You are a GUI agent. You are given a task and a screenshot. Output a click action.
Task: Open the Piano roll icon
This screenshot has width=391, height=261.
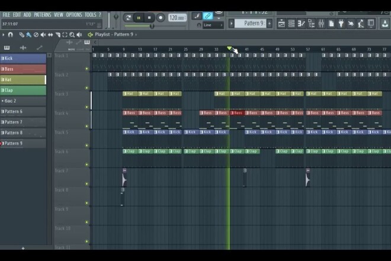[301, 24]
